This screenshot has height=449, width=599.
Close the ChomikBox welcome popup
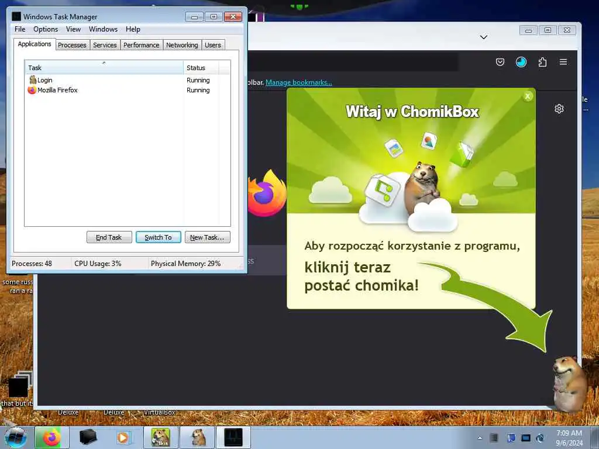[528, 96]
